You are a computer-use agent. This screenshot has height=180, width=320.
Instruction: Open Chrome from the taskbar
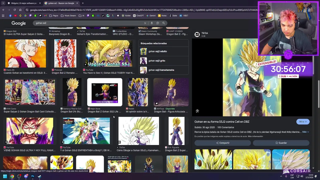[12, 176]
